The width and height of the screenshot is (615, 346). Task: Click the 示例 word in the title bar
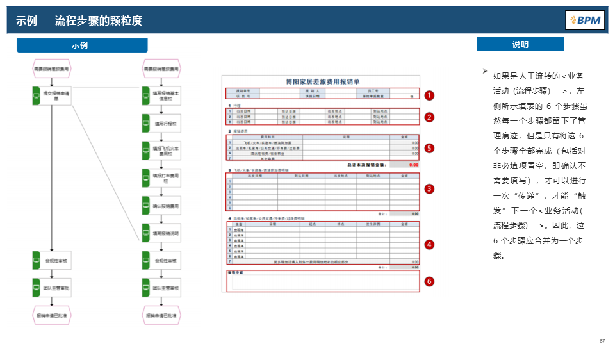pyautogui.click(x=26, y=21)
